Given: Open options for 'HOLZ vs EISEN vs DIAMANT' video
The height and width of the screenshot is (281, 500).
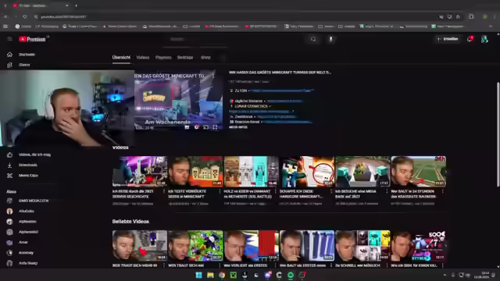Looking at the screenshot, I should (x=276, y=191).
